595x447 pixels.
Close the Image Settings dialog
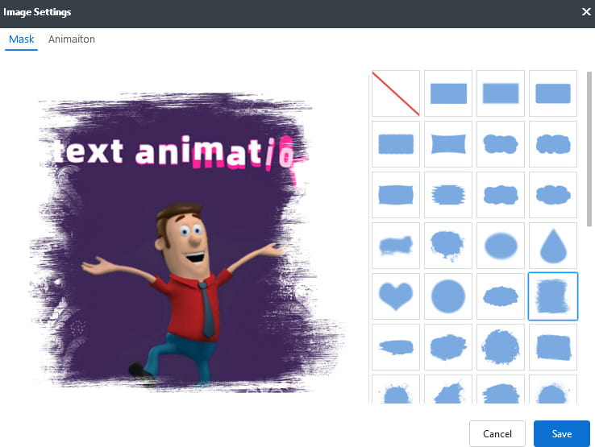586,12
